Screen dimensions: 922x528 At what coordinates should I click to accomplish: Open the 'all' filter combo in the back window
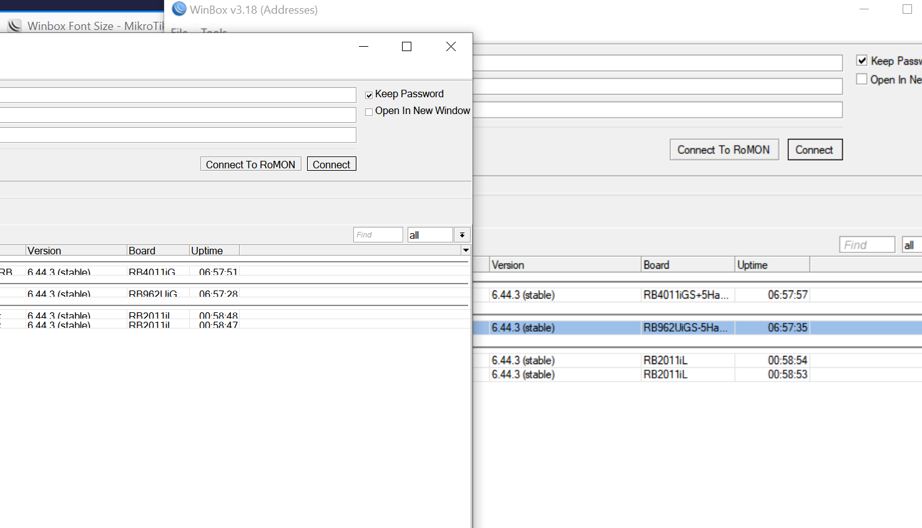(x=912, y=245)
